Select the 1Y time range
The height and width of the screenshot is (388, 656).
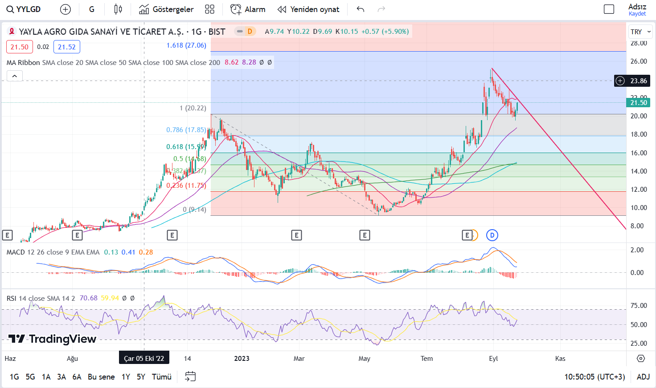coord(126,377)
